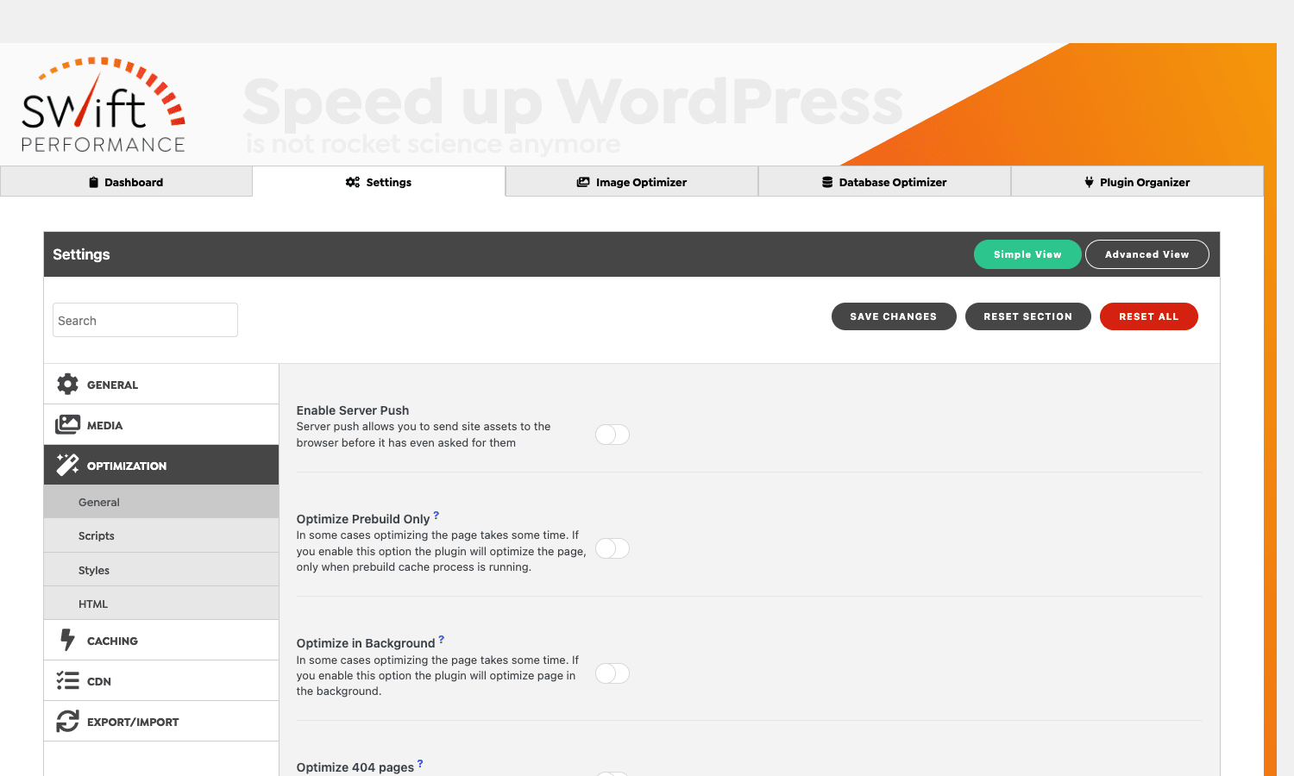
Task: Click the Save Changes button
Action: tap(894, 316)
